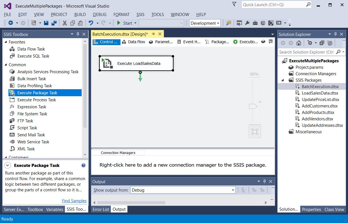Click the Save All toolbar icon
Image resolution: width=348 pixels, height=223 pixels.
(54, 23)
